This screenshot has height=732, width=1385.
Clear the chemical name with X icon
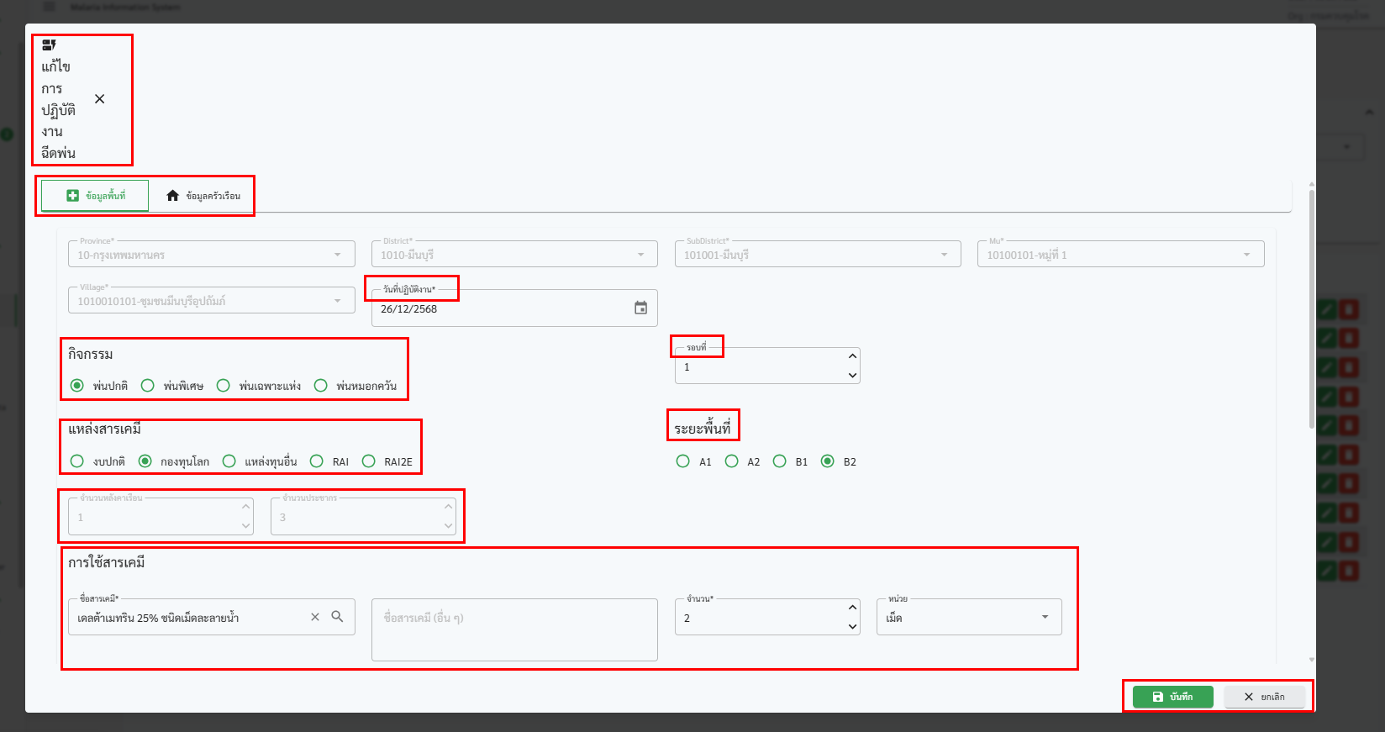[x=315, y=617]
